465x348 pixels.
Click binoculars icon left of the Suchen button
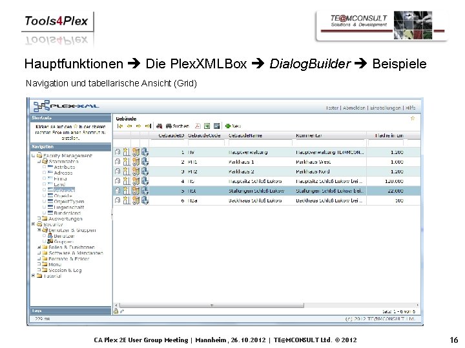pos(160,126)
